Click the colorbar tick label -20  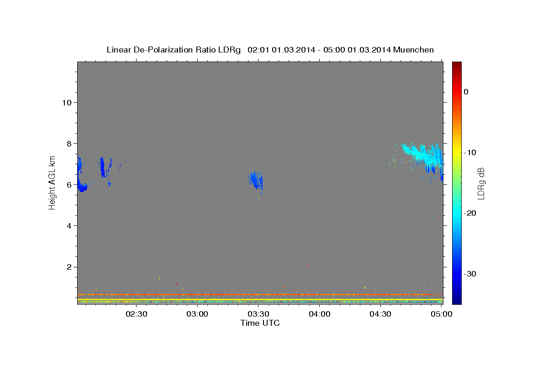470,213
